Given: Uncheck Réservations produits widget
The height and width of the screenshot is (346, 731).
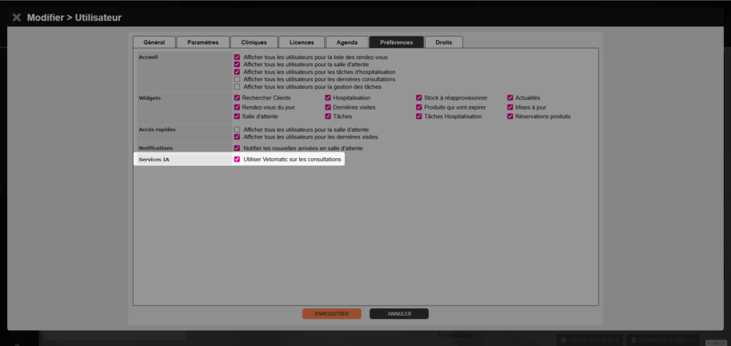Looking at the screenshot, I should tap(510, 117).
